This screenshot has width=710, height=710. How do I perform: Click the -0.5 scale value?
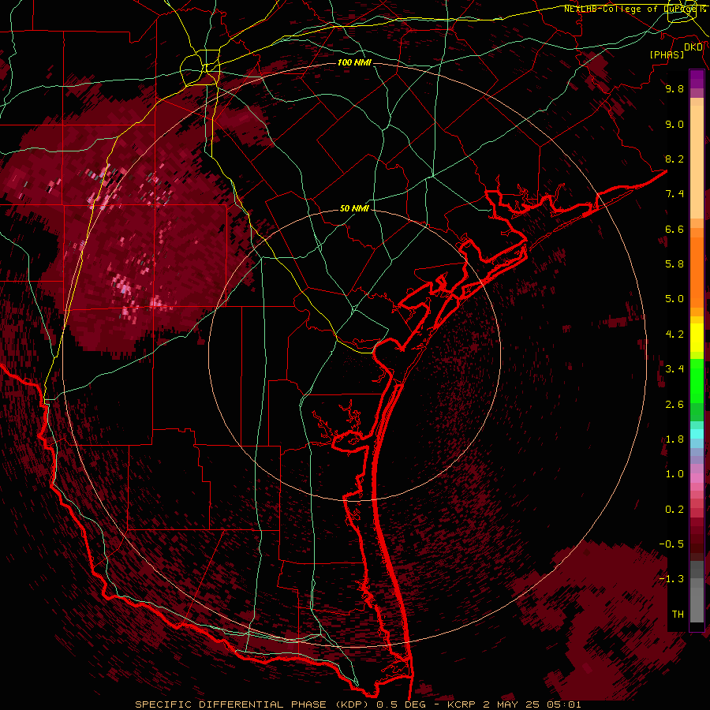(x=671, y=544)
